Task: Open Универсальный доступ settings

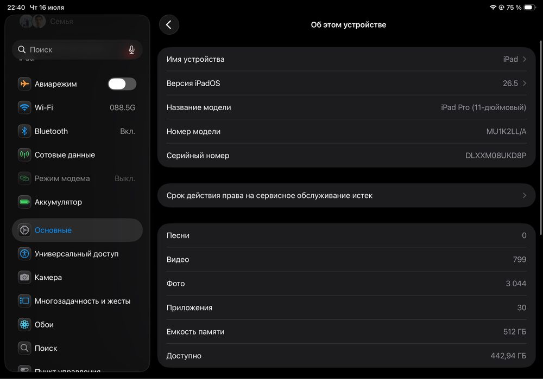Action: 77,253
